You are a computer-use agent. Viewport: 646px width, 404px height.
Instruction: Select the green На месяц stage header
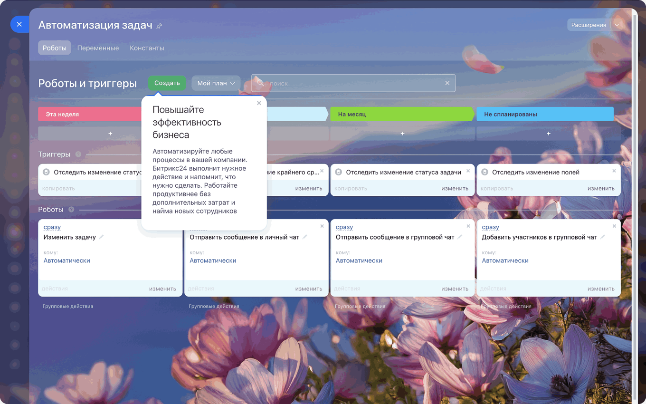[401, 114]
